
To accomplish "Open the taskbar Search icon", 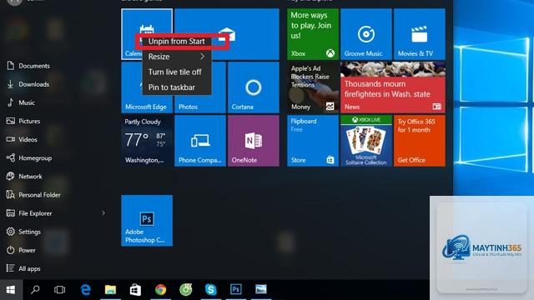I will (x=35, y=290).
